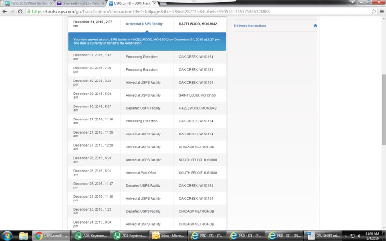Screen dimensions: 386x241
Task: Click the volume speaker tray icon
Action: [359, 236]
